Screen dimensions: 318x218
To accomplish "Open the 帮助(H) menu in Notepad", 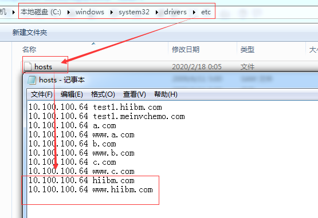I will [x=166, y=94].
